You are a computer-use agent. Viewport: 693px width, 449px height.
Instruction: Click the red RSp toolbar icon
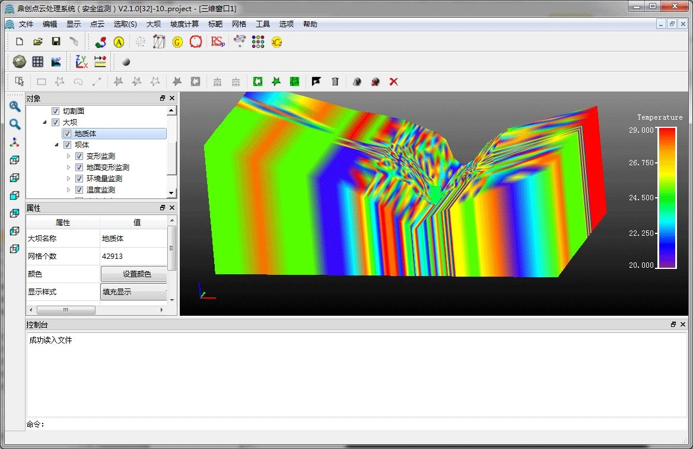pos(218,41)
